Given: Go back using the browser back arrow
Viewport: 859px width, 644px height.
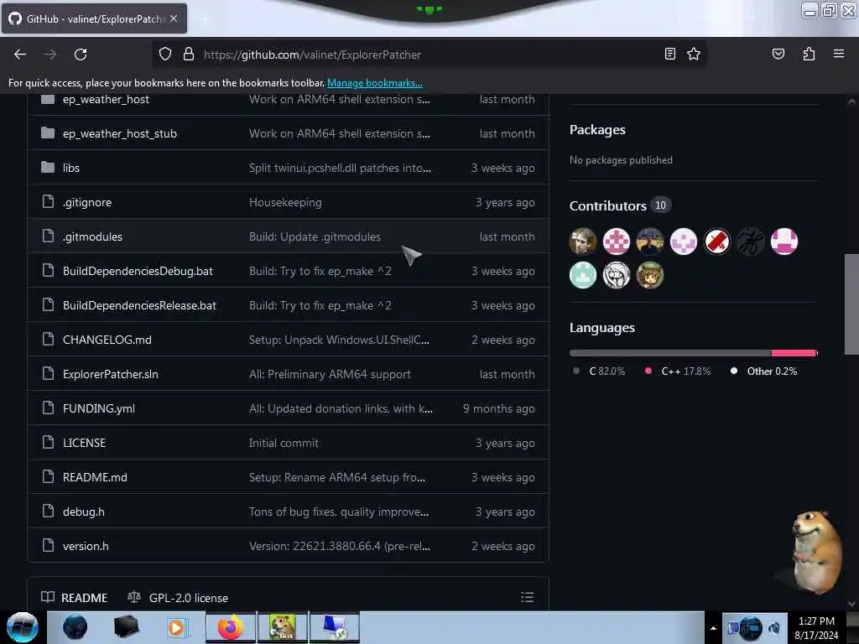Looking at the screenshot, I should 20,55.
